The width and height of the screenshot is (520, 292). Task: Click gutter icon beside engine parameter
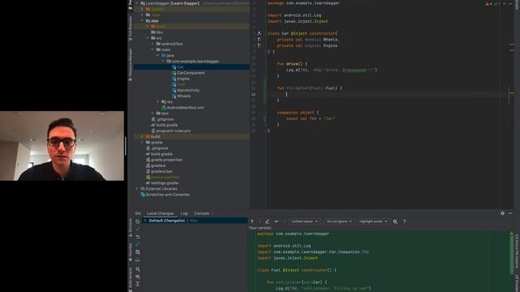point(259,45)
